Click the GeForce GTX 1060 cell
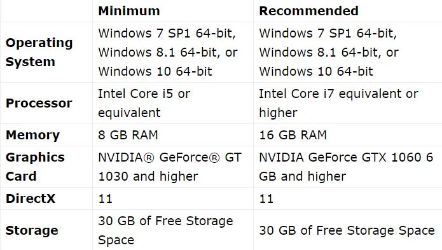442x250 pixels. (346, 167)
